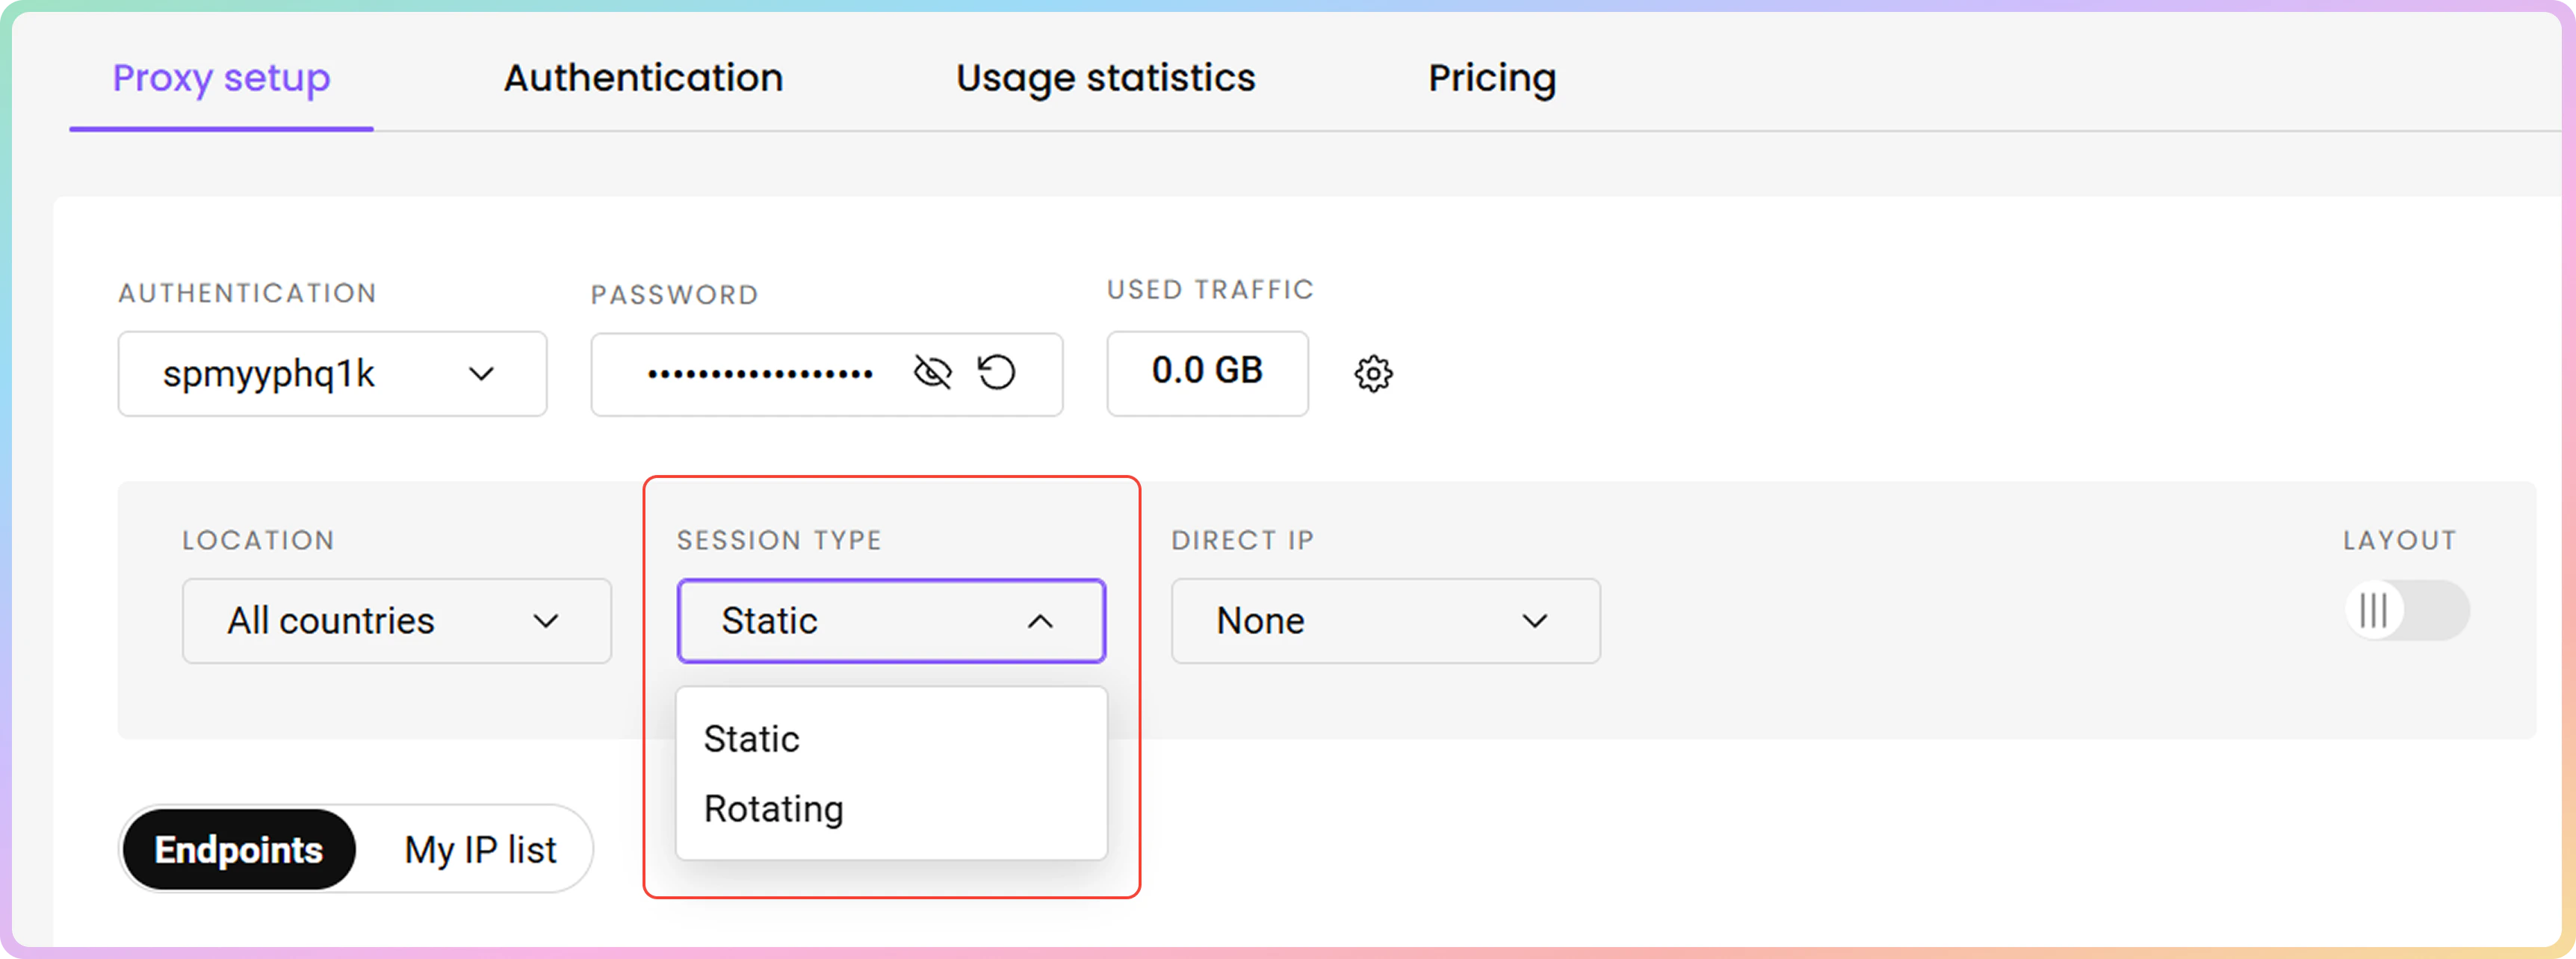Viewport: 2576px width, 959px height.
Task: Switch to My IP list view
Action: tap(480, 849)
